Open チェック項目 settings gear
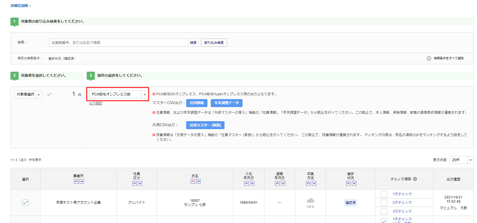 click(x=415, y=179)
